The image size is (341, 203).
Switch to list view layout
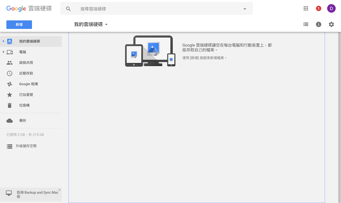306,24
